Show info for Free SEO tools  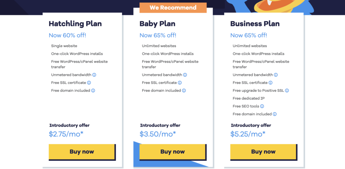tap(262, 106)
